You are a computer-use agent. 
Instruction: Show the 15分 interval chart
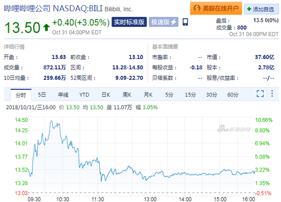pyautogui.click(x=190, y=95)
